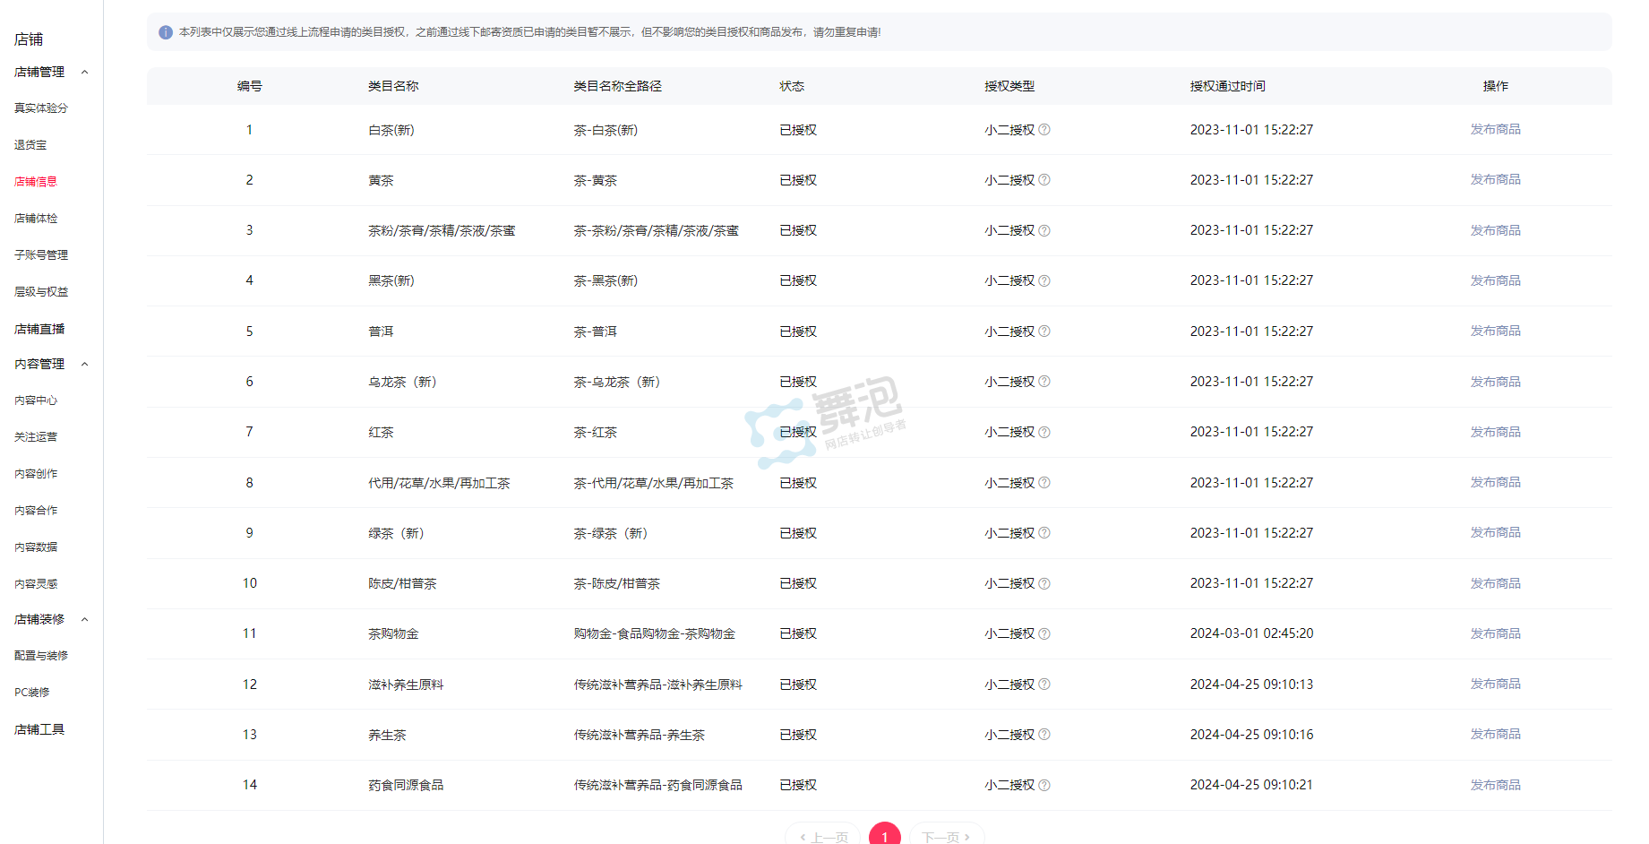1649x844 pixels.
Task: Open 内容创作 in sidebar
Action: click(36, 474)
